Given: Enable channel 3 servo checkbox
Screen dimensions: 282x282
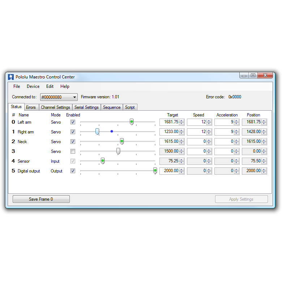Looking at the screenshot, I should 73,151.
